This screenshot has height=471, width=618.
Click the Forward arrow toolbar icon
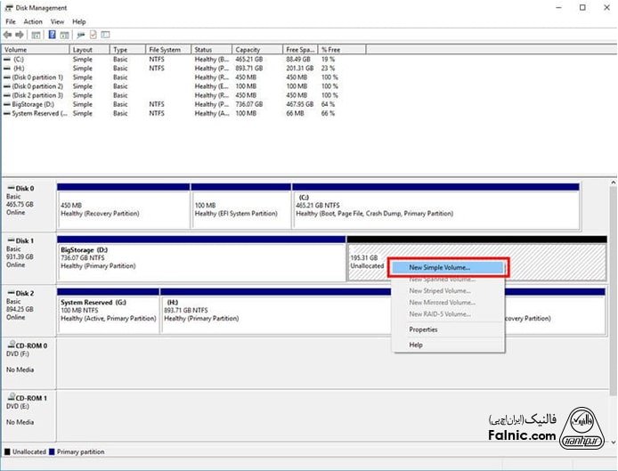click(x=20, y=35)
